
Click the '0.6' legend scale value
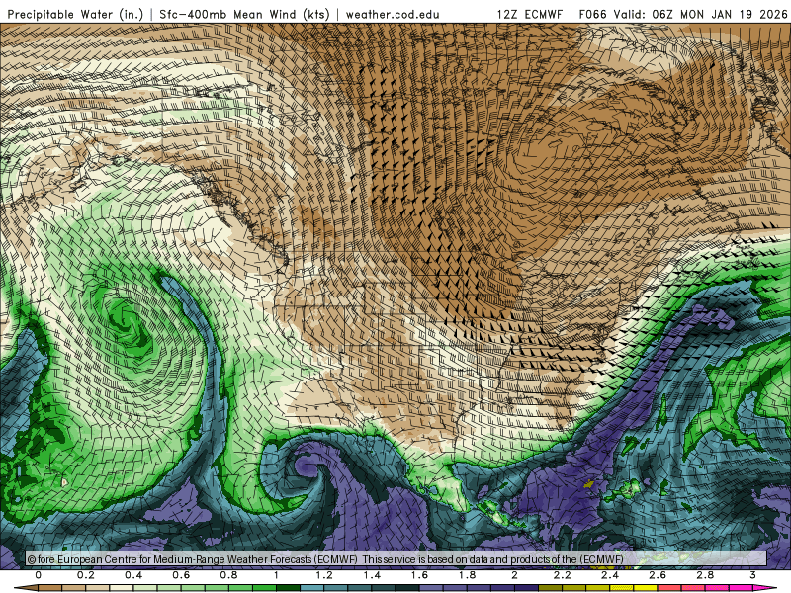tap(181, 575)
